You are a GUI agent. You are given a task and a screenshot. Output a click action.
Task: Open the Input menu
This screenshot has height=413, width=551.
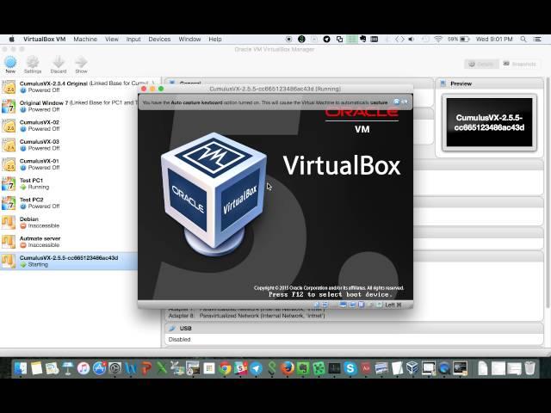[133, 40]
